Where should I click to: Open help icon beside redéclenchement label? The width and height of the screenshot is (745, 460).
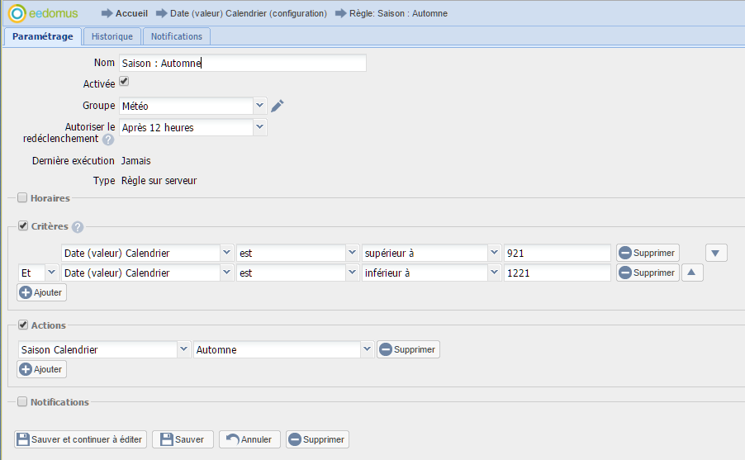[108, 140]
